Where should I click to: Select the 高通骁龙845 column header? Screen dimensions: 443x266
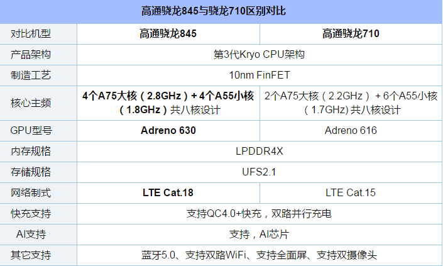click(168, 34)
